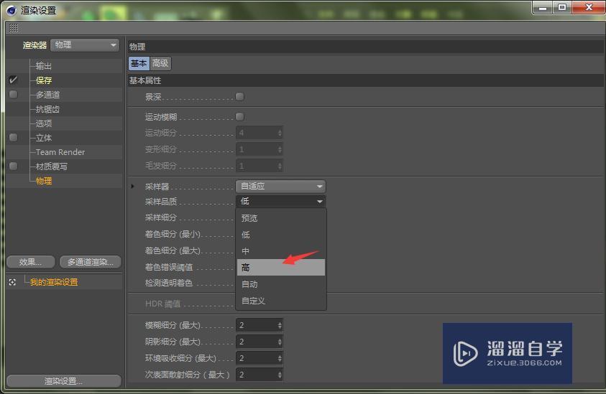Click the 物理 panel title header

pos(366,47)
